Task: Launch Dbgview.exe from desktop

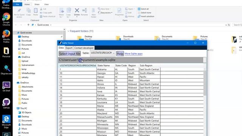Action: (6, 70)
